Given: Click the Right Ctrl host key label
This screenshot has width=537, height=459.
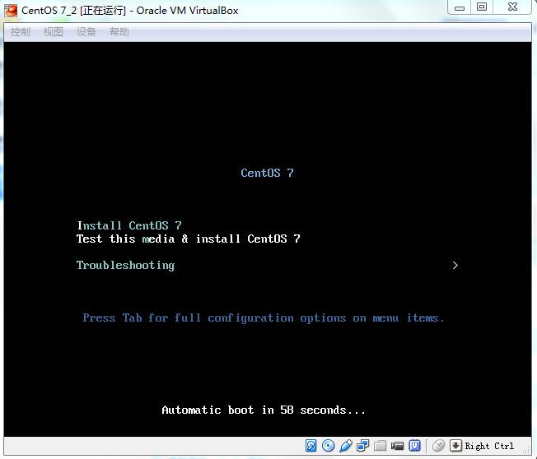Looking at the screenshot, I should [x=489, y=446].
